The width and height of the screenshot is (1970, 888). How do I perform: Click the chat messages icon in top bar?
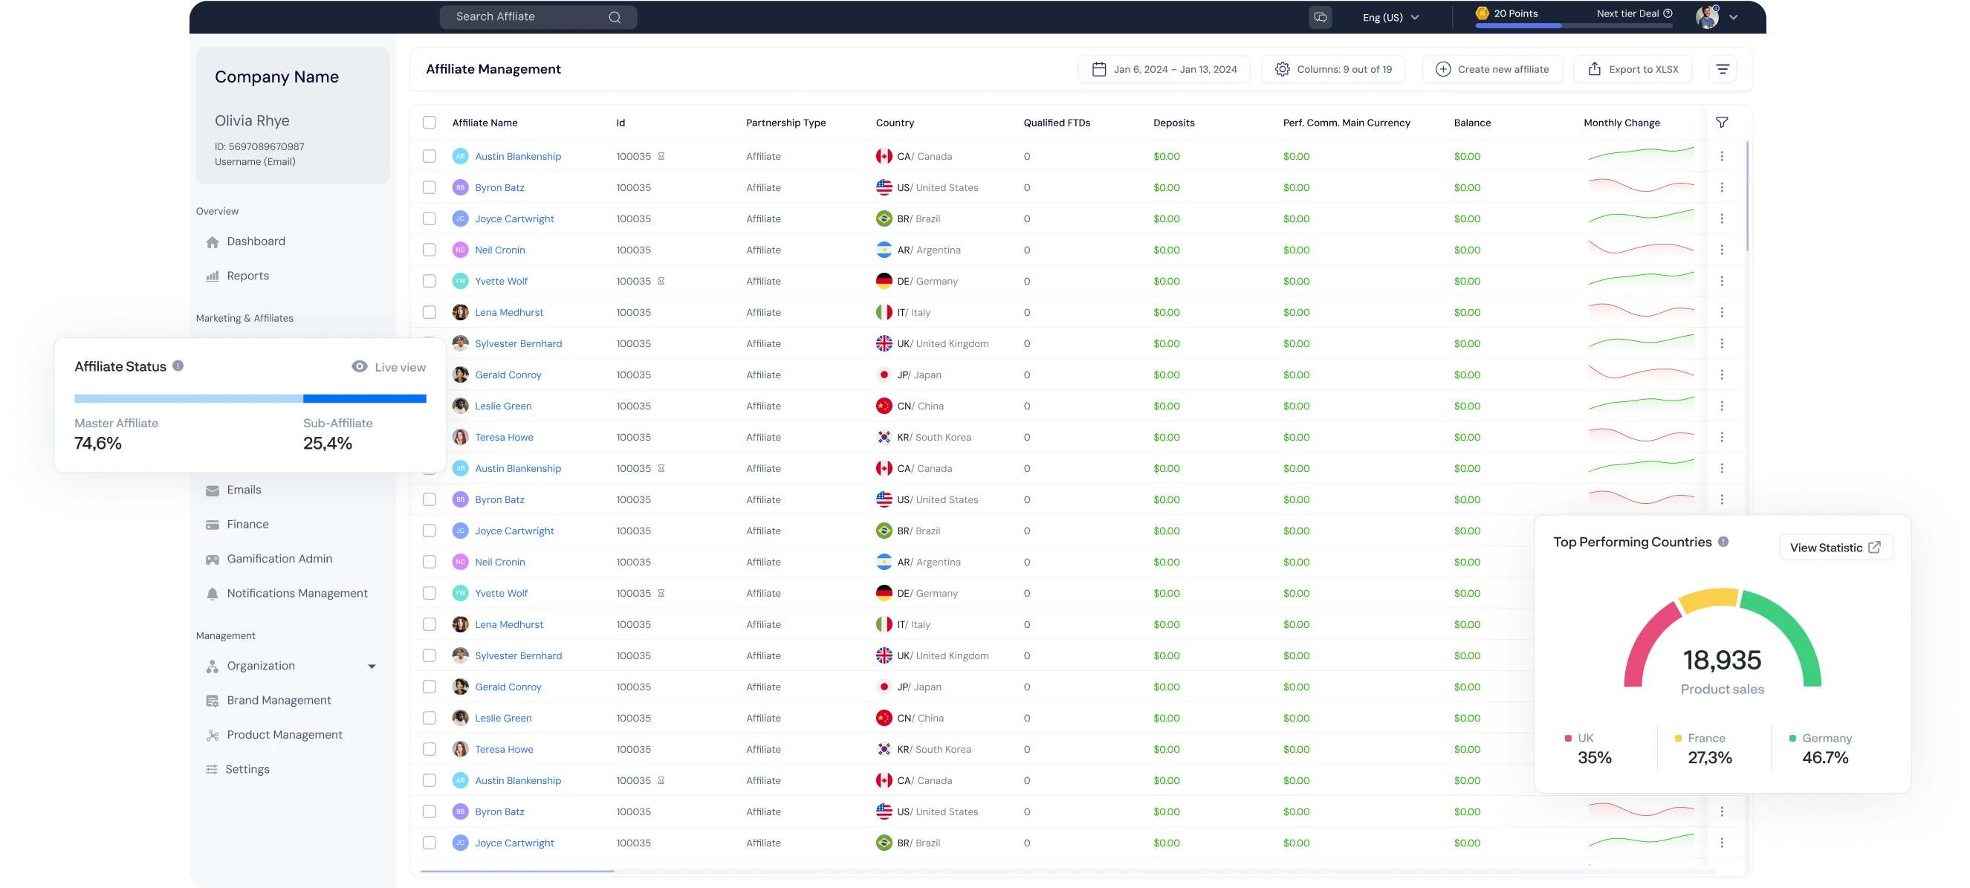(1320, 17)
